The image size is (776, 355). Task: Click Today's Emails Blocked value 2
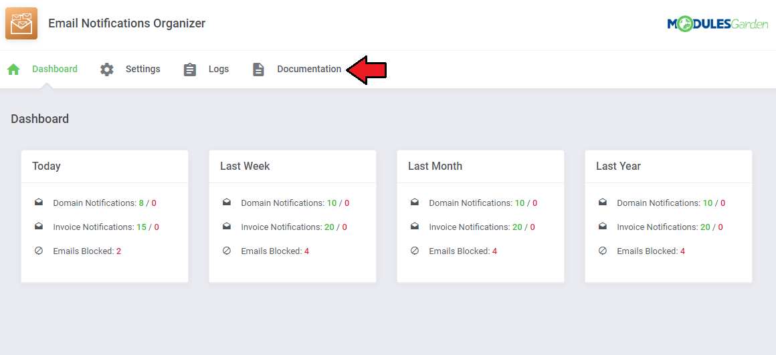coord(119,251)
